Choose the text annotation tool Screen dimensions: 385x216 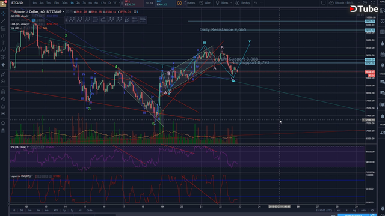[3, 43]
